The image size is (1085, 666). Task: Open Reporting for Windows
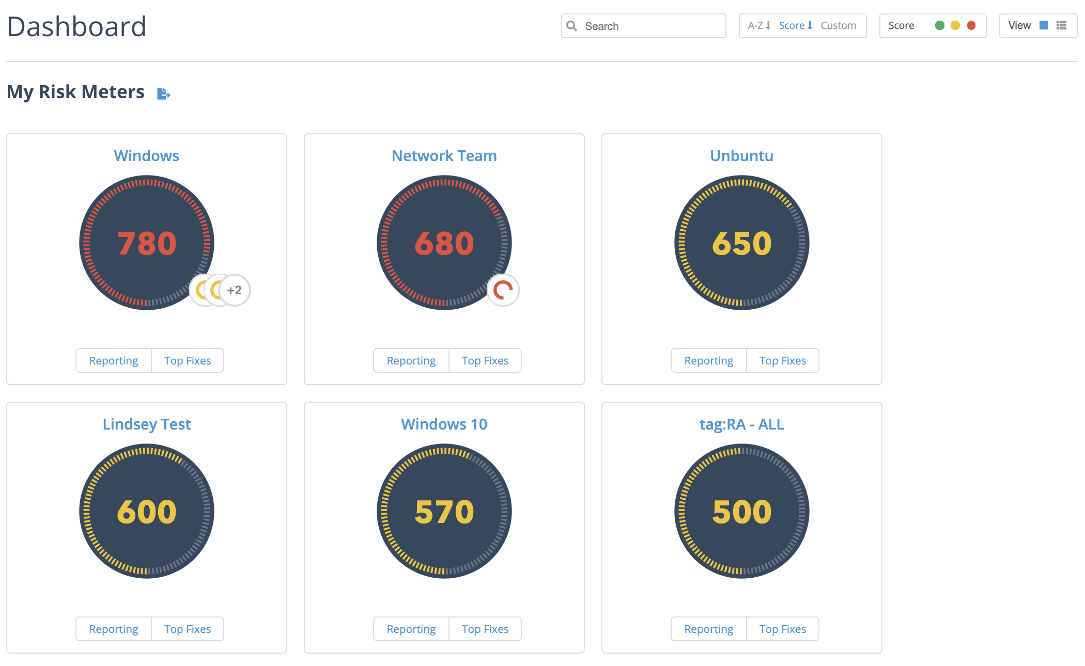pos(114,360)
